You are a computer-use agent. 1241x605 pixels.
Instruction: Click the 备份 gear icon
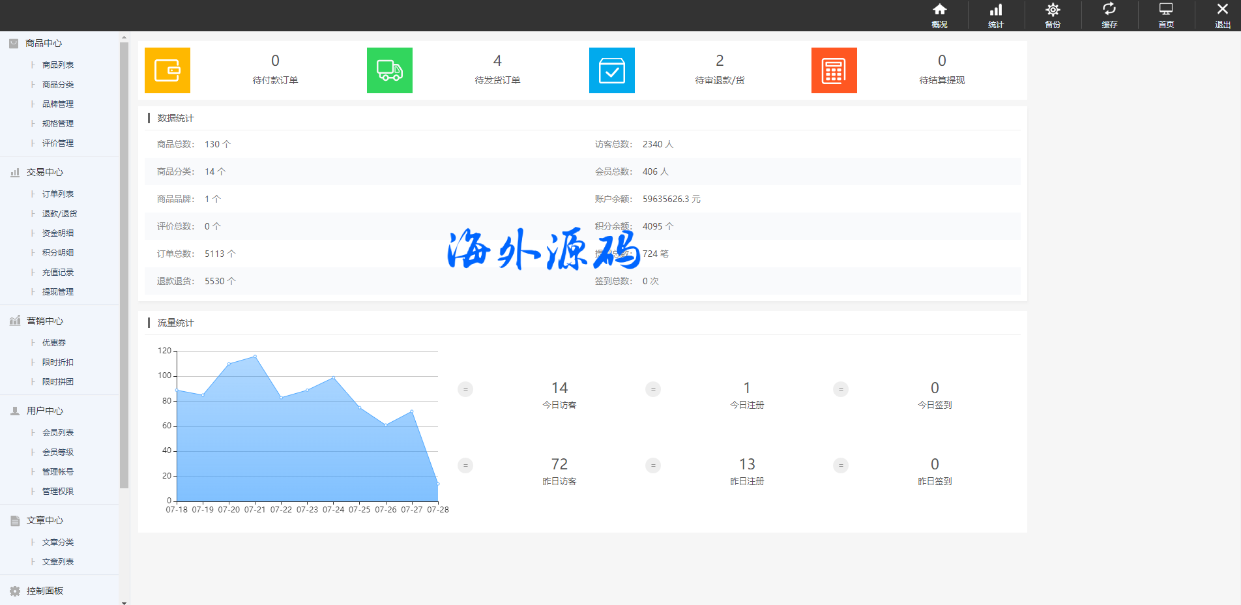coord(1053,15)
